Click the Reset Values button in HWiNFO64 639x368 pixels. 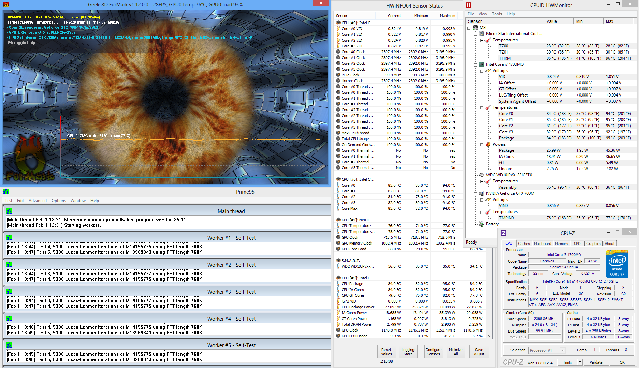click(x=386, y=352)
